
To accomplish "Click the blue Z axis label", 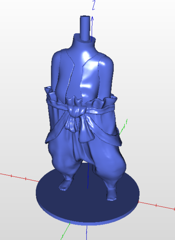I will (94, 5).
